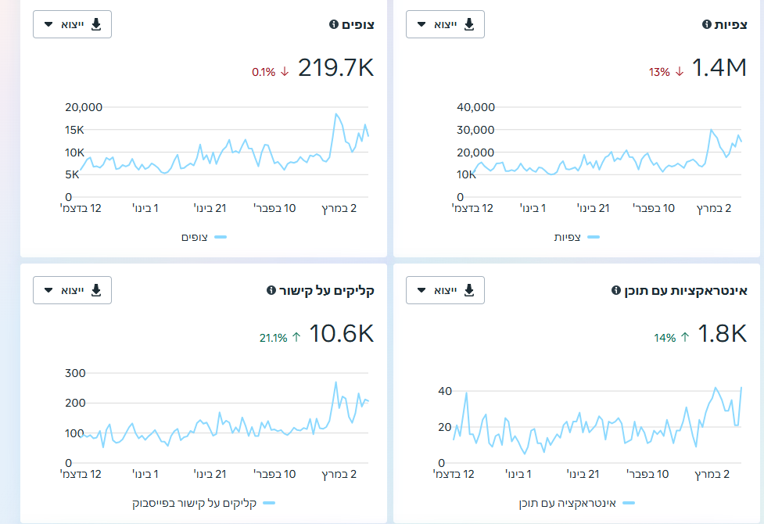Expand export dropdown arrow in אינטראקציות עם תוכן card

coord(421,290)
